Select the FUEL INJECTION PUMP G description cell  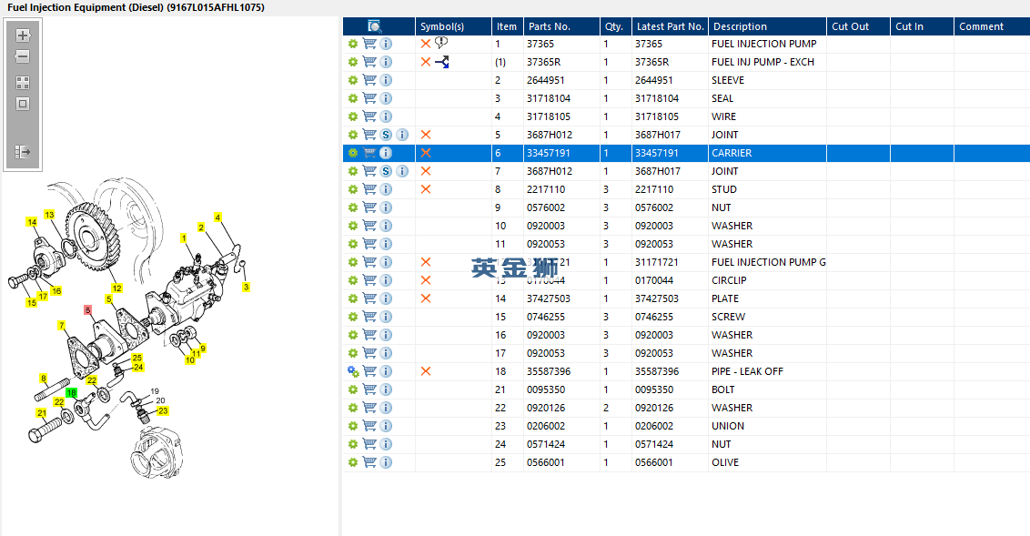(x=769, y=262)
